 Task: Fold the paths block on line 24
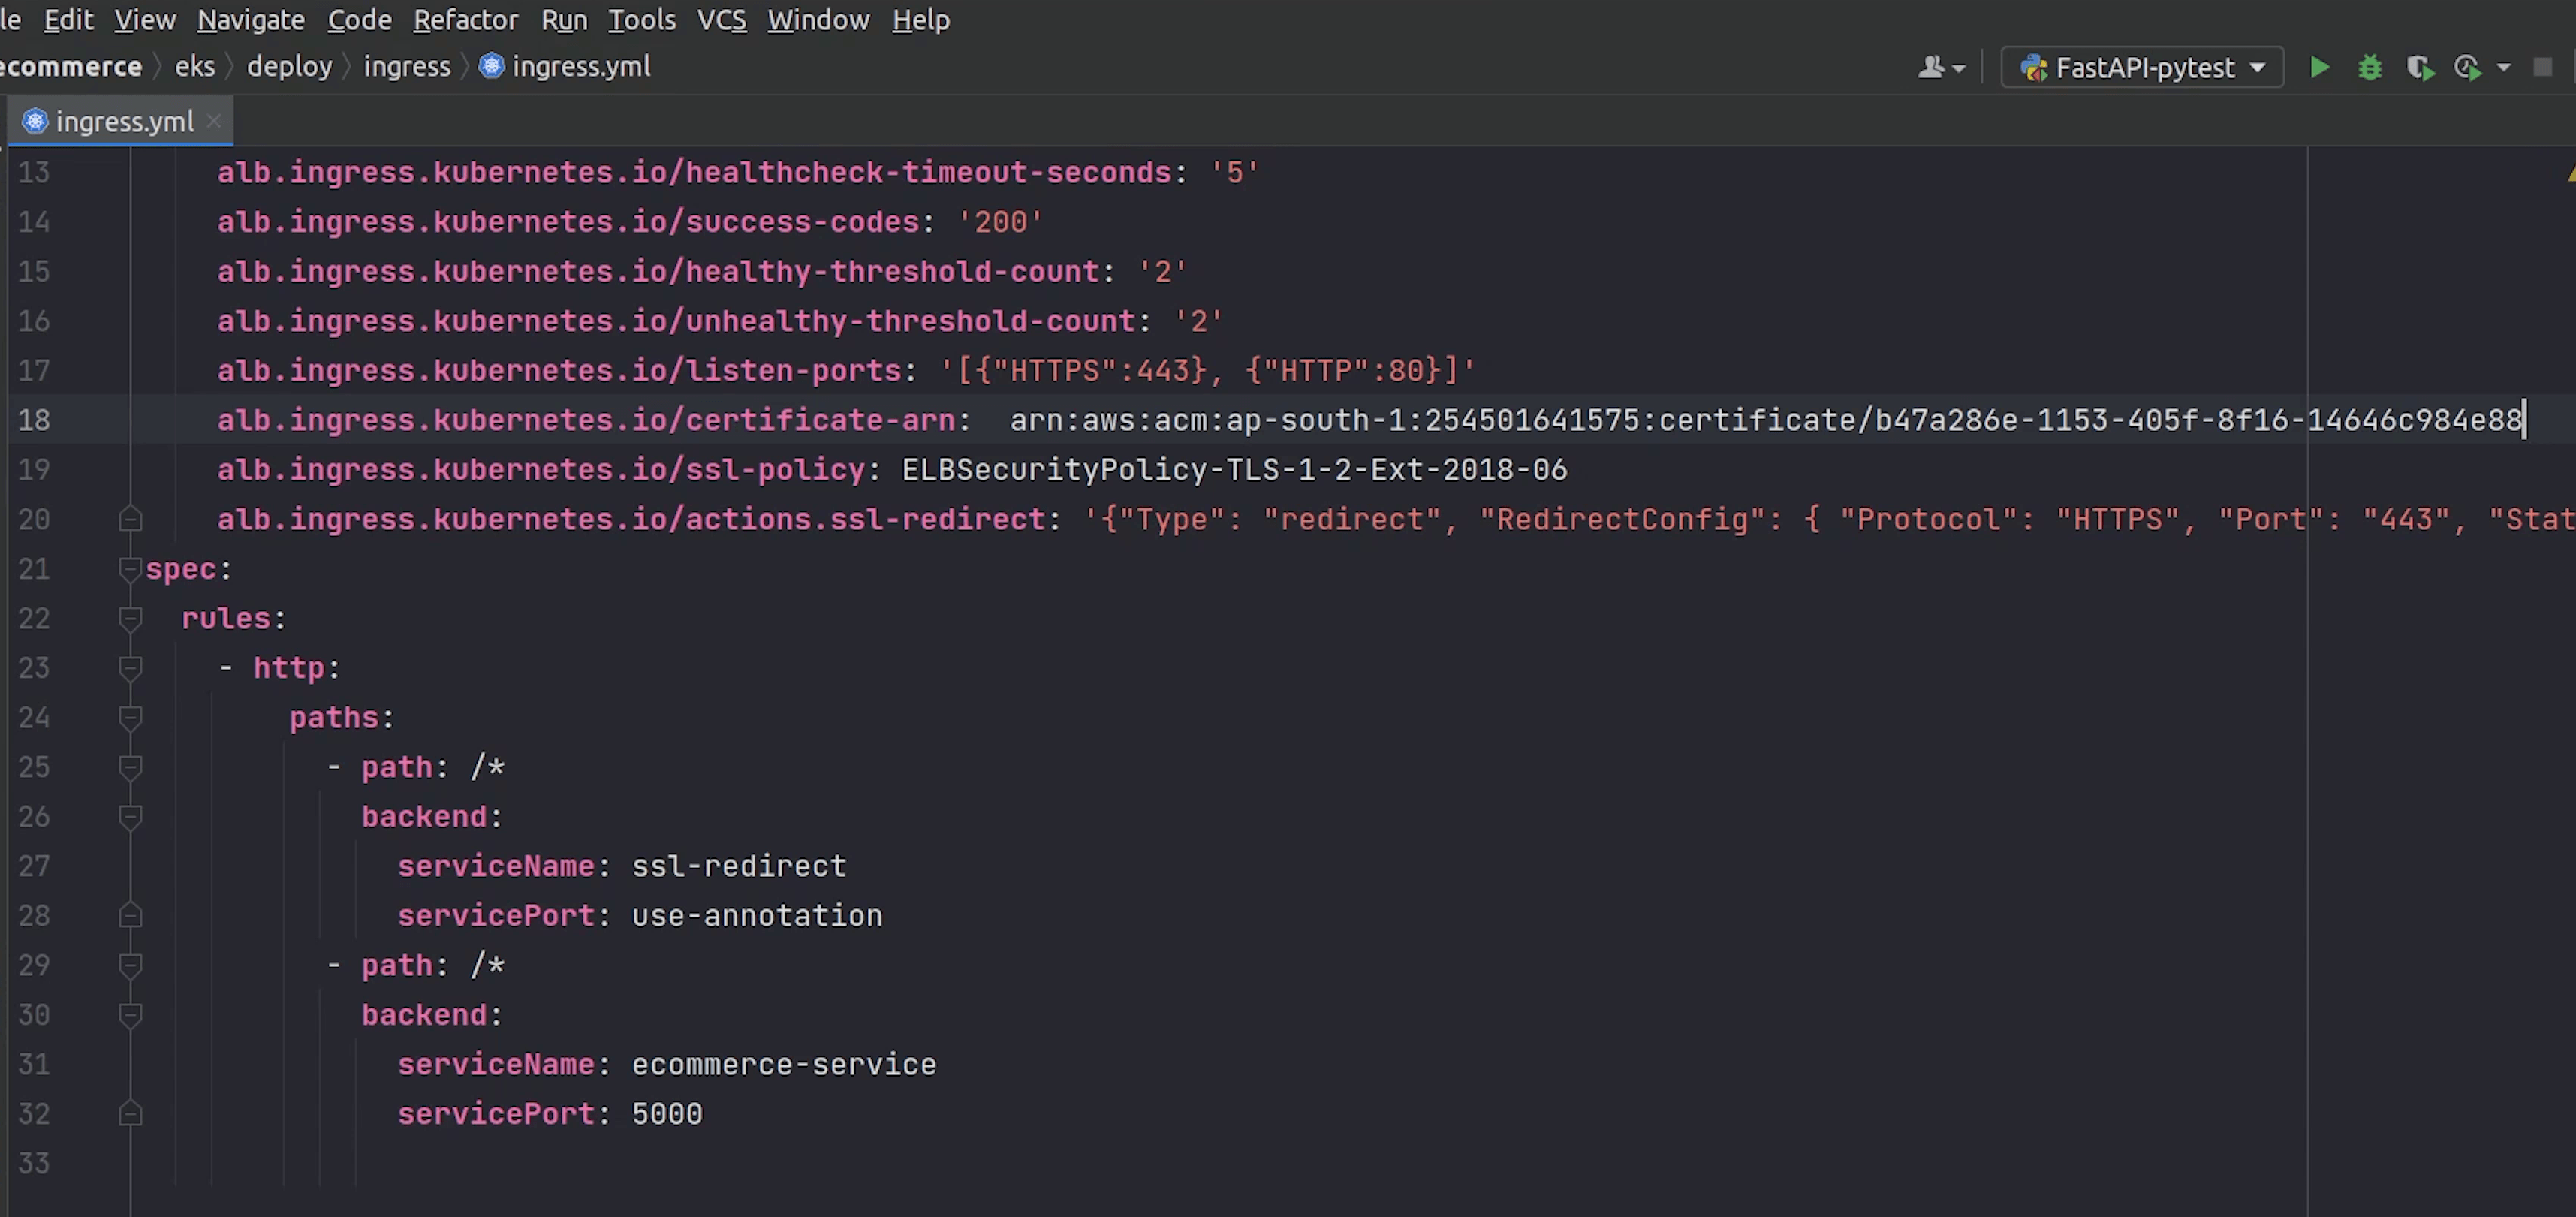tap(130, 718)
